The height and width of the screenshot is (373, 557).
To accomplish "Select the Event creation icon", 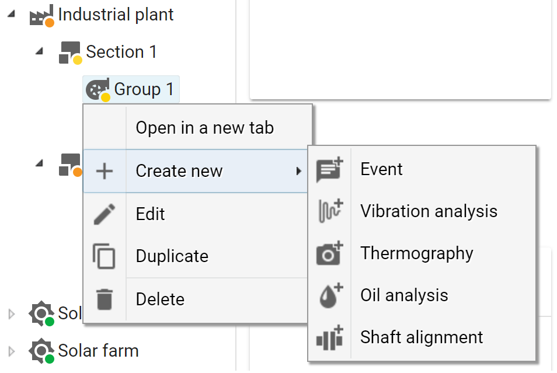I will pyautogui.click(x=330, y=169).
